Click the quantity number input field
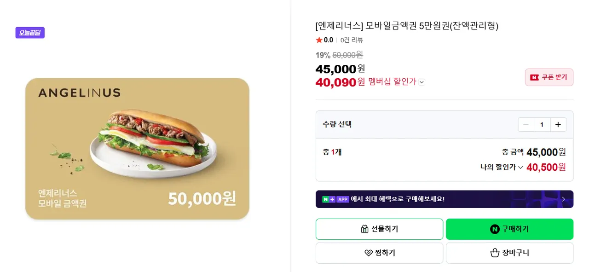 pos(542,125)
